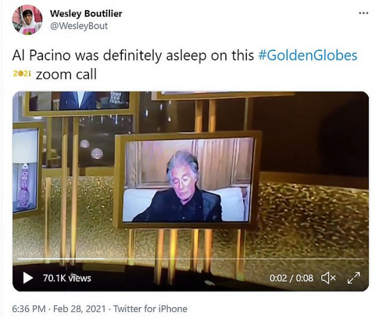This screenshot has height=318, width=379.
Task: Click the 0:02 / 0:08 time display
Action: (291, 278)
